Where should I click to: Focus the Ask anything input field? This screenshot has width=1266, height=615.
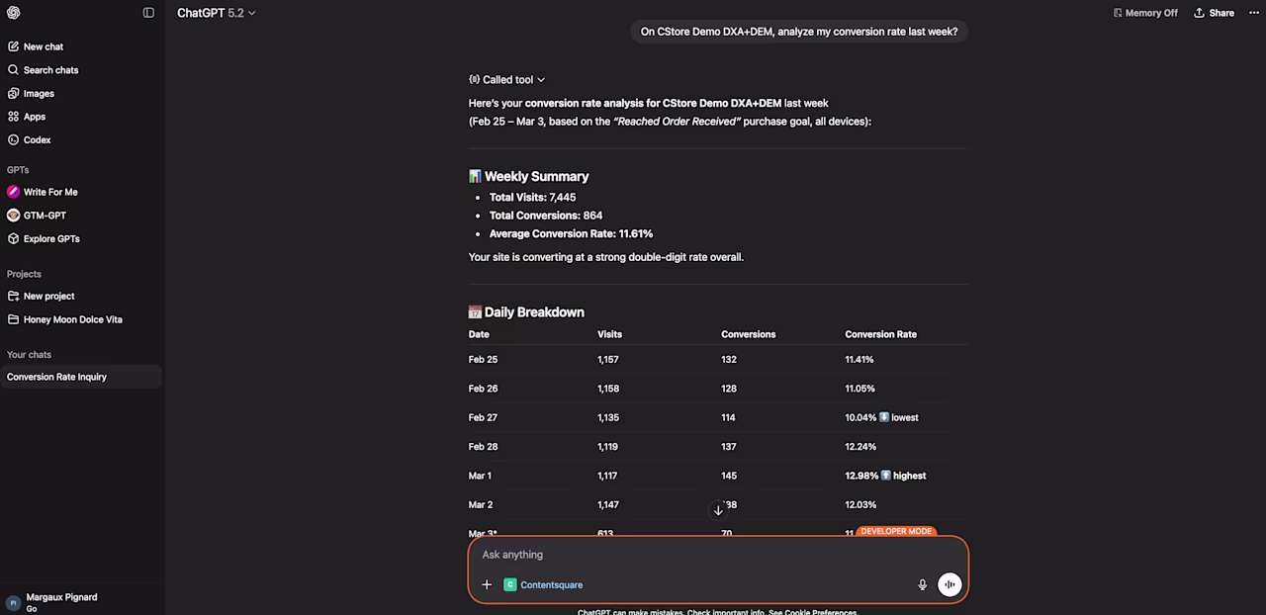718,555
